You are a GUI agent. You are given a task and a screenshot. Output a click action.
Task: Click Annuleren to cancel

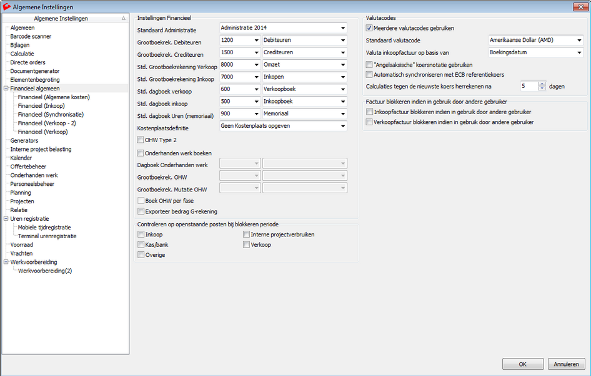tap(566, 364)
